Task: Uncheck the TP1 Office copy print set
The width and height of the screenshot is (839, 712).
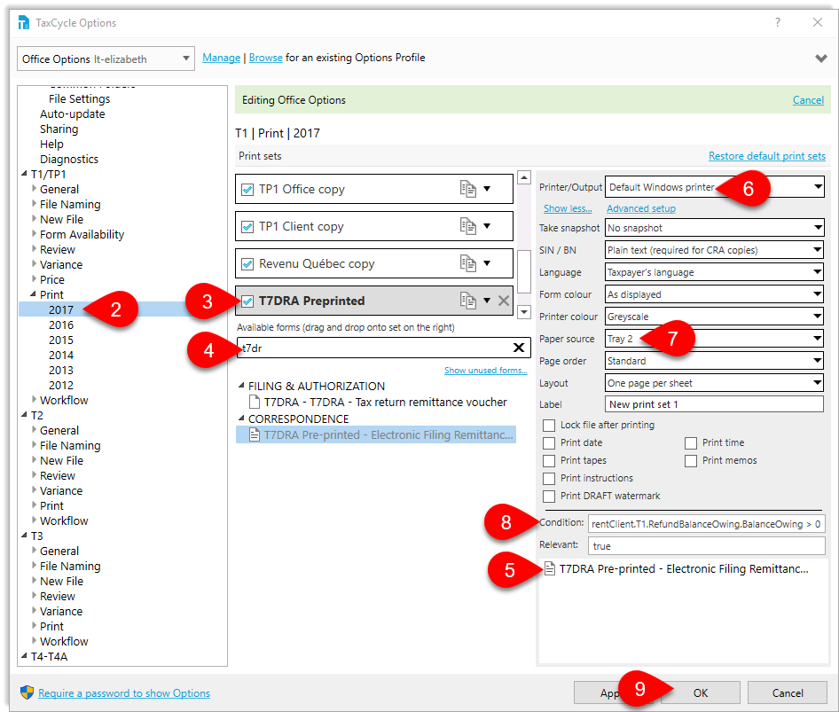Action: [x=247, y=190]
